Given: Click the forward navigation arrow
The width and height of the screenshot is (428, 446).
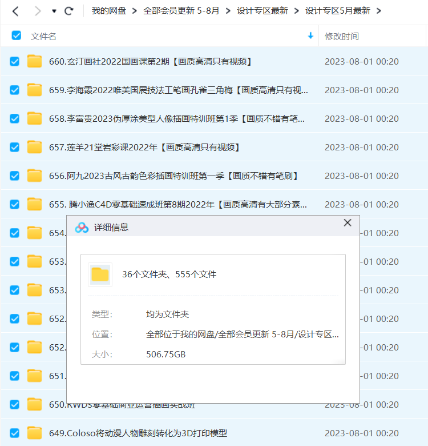Looking at the screenshot, I should (x=38, y=11).
